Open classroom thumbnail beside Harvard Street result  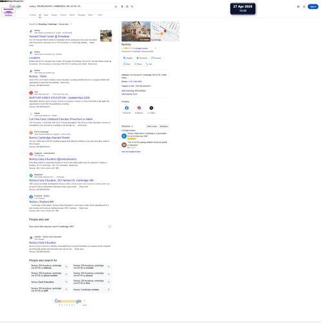click(x=106, y=36)
